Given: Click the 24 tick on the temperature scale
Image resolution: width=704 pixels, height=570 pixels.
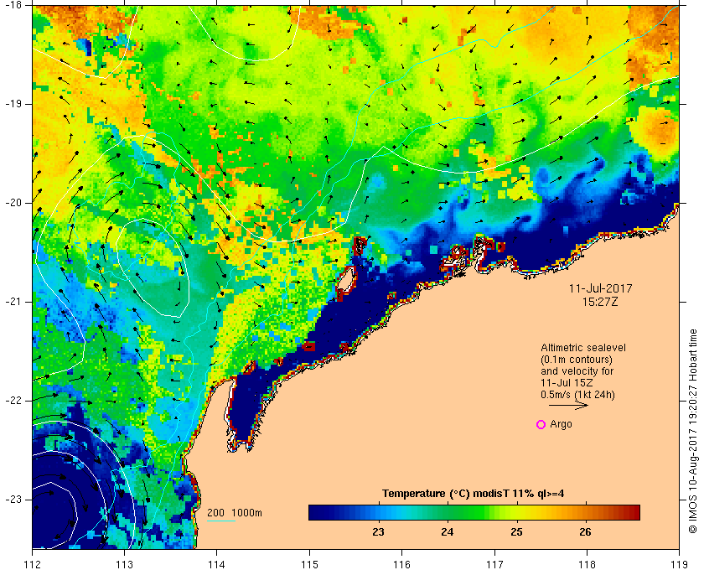Looking at the screenshot, I should click(448, 532).
